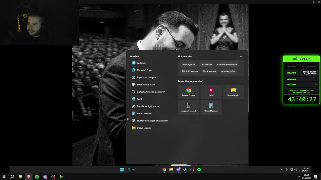Choose the Arama ayarları quick search chip

[228, 71]
